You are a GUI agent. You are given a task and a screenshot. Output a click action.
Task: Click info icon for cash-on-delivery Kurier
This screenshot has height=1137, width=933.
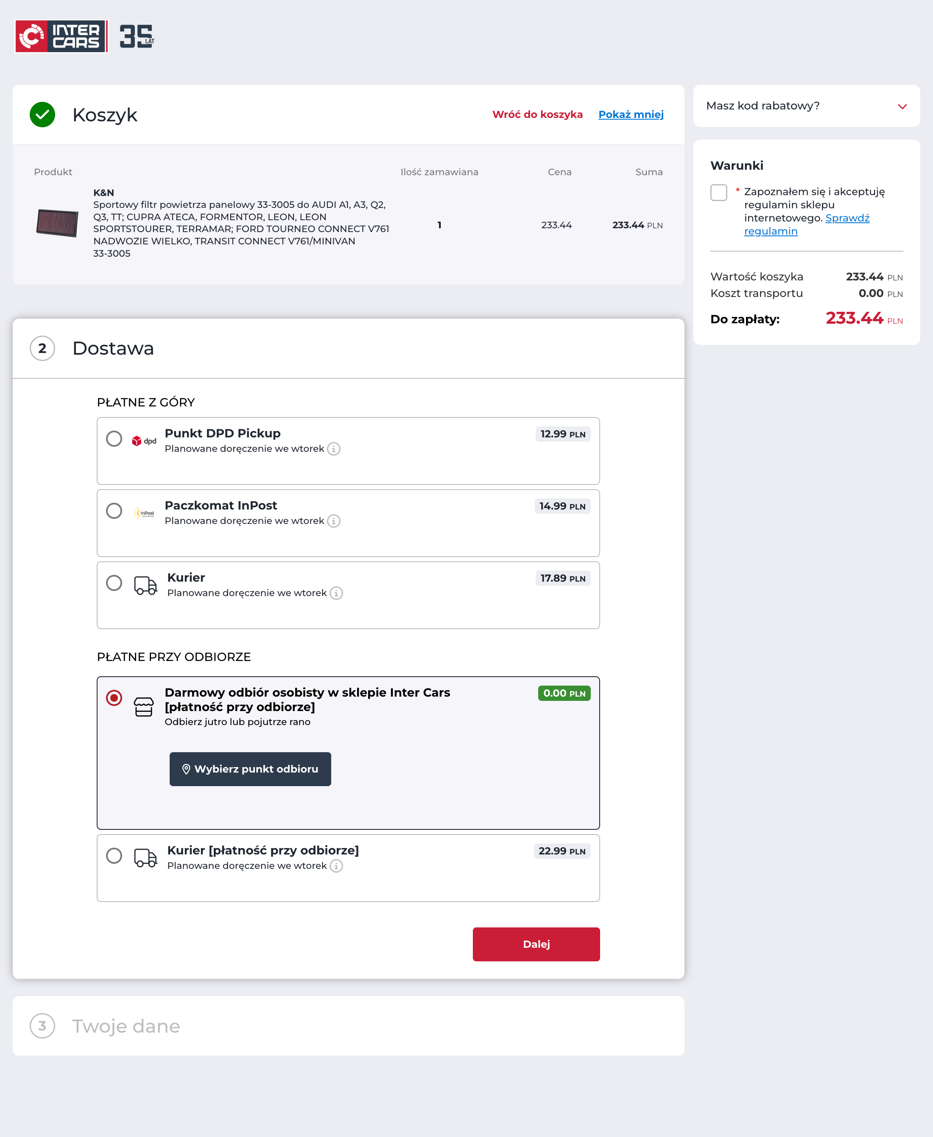pos(336,866)
